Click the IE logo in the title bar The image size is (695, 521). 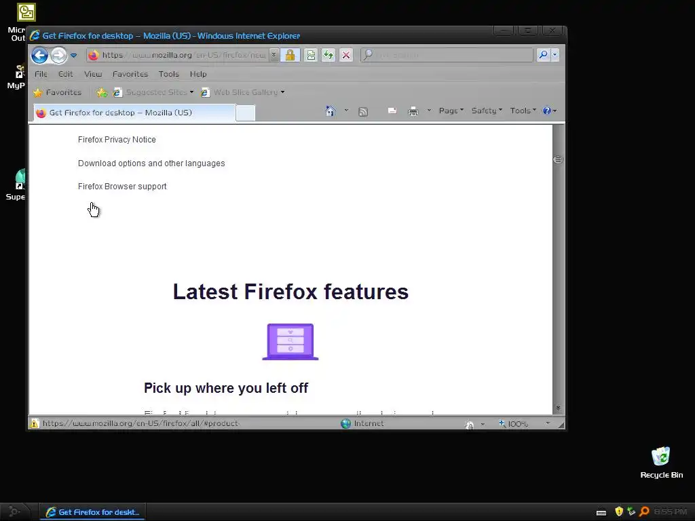click(x=35, y=35)
